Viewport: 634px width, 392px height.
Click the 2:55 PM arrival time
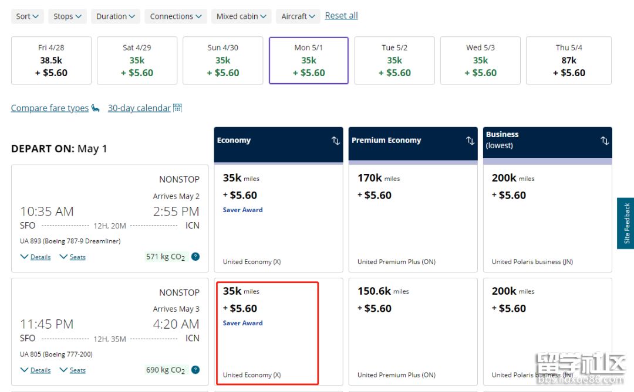click(176, 212)
